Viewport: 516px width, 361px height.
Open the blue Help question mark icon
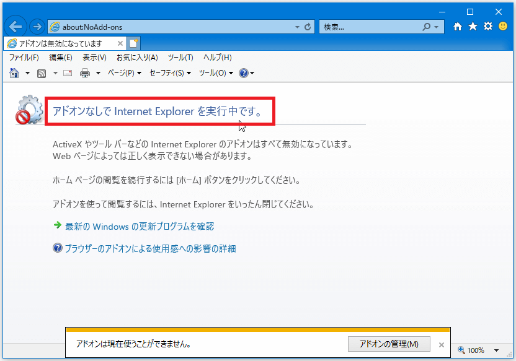coord(243,73)
